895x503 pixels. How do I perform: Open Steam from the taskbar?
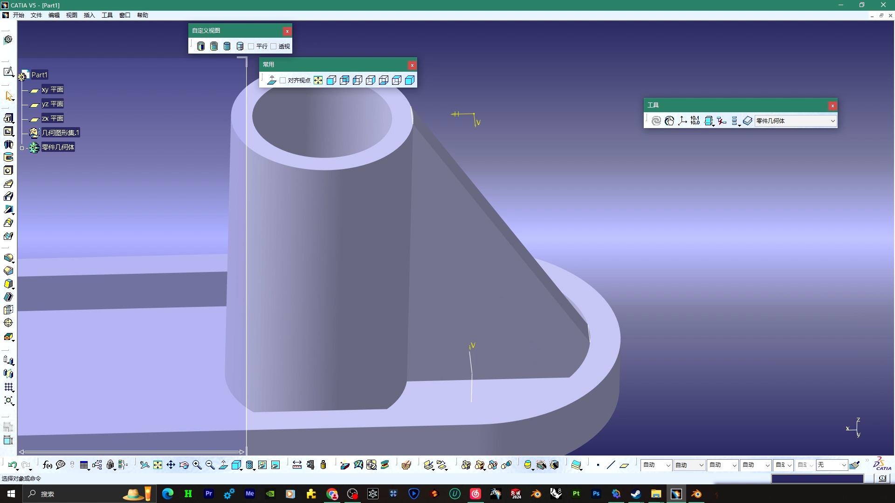(636, 494)
